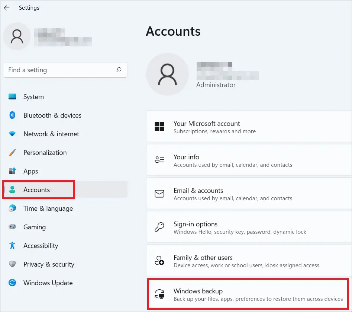
Task: Open the Your info section
Action: coord(223,160)
